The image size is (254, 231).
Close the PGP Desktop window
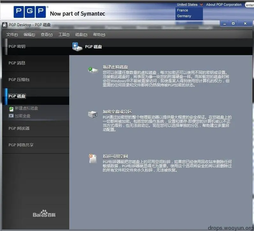245,24
